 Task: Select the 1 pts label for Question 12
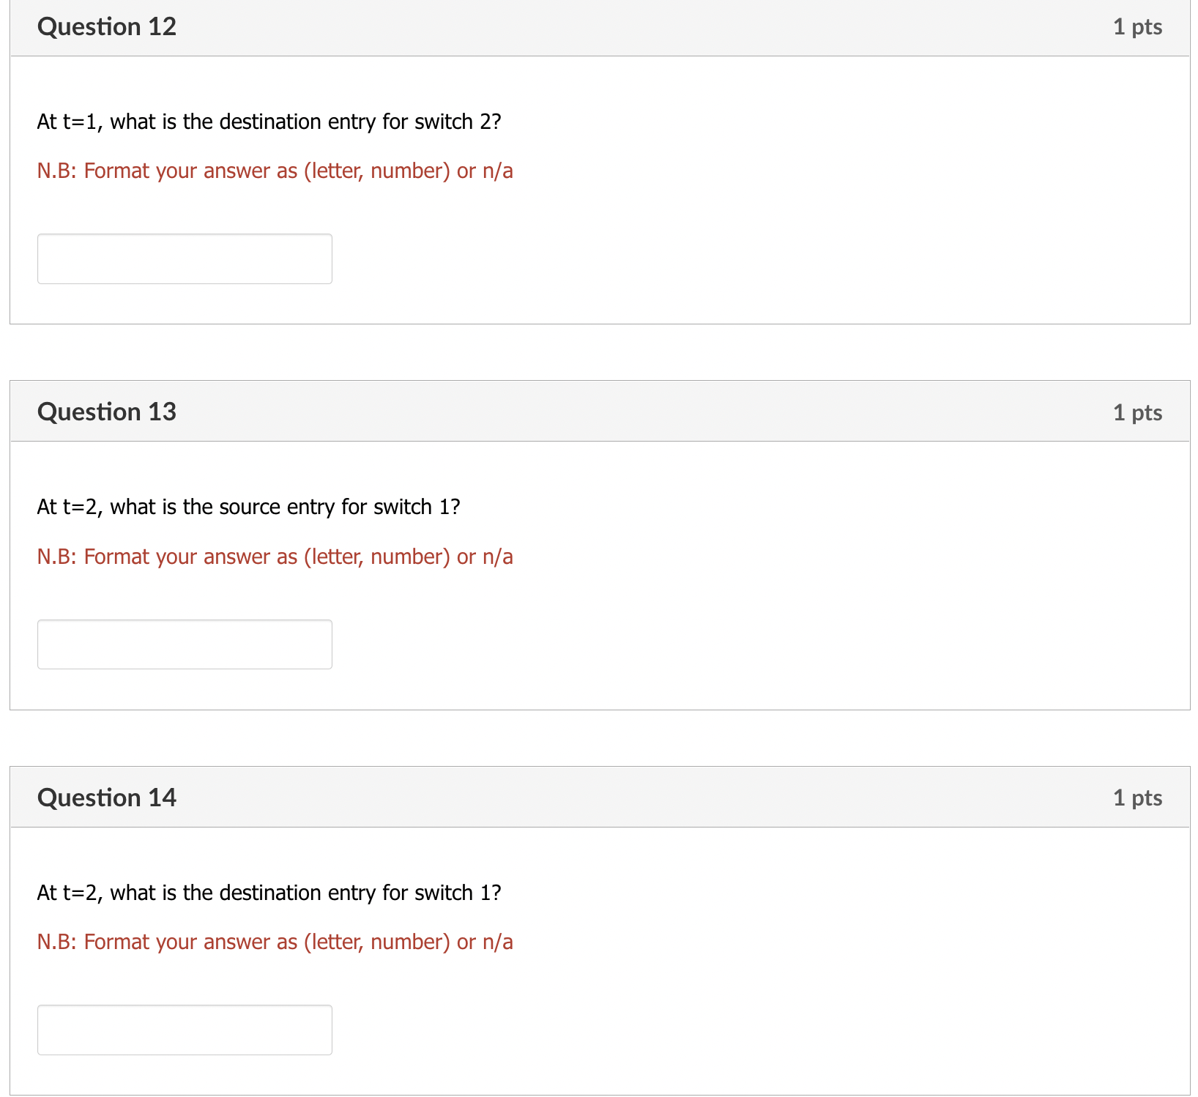click(x=1138, y=26)
